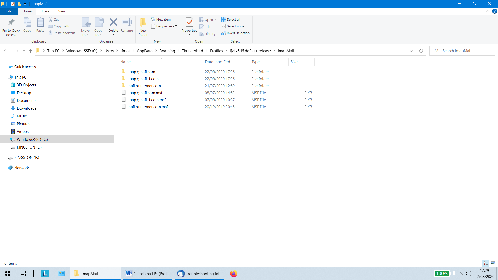Image resolution: width=498 pixels, height=280 pixels.
Task: Open the Easy access dropdown
Action: pyautogui.click(x=164, y=26)
